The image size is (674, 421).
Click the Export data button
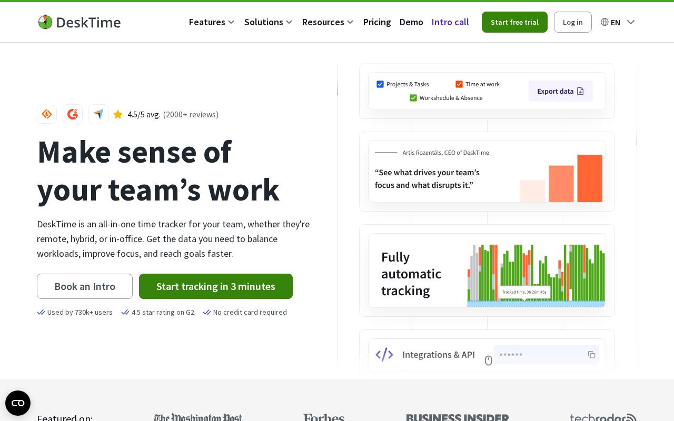point(561,91)
